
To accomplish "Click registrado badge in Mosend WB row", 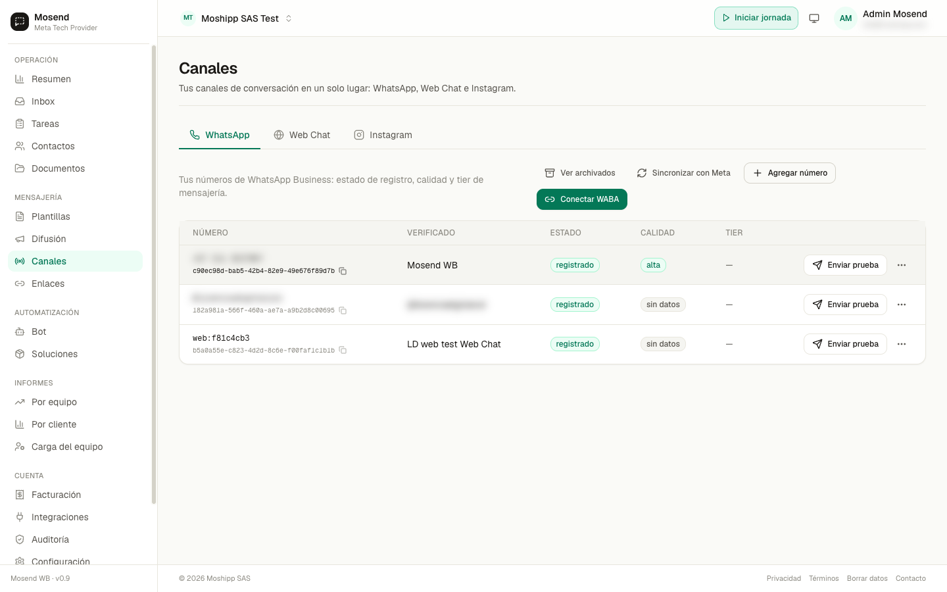I will (575, 265).
